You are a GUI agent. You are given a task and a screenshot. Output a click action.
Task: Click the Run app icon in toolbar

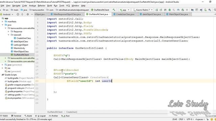[x=157, y=10]
